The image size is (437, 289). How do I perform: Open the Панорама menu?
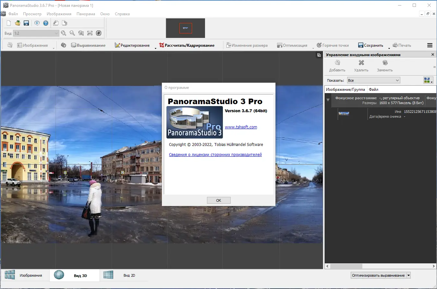click(x=86, y=14)
